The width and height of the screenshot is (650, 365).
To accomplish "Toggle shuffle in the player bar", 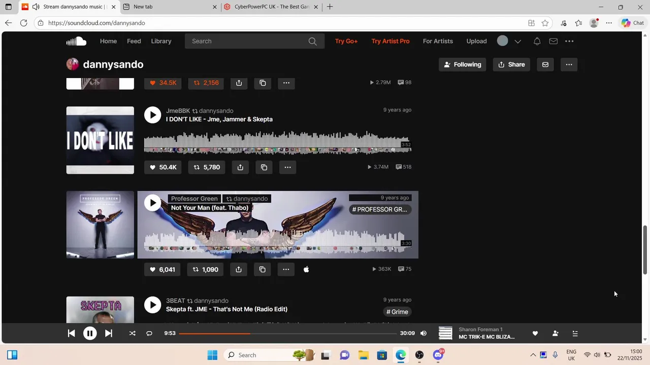I will (x=132, y=333).
